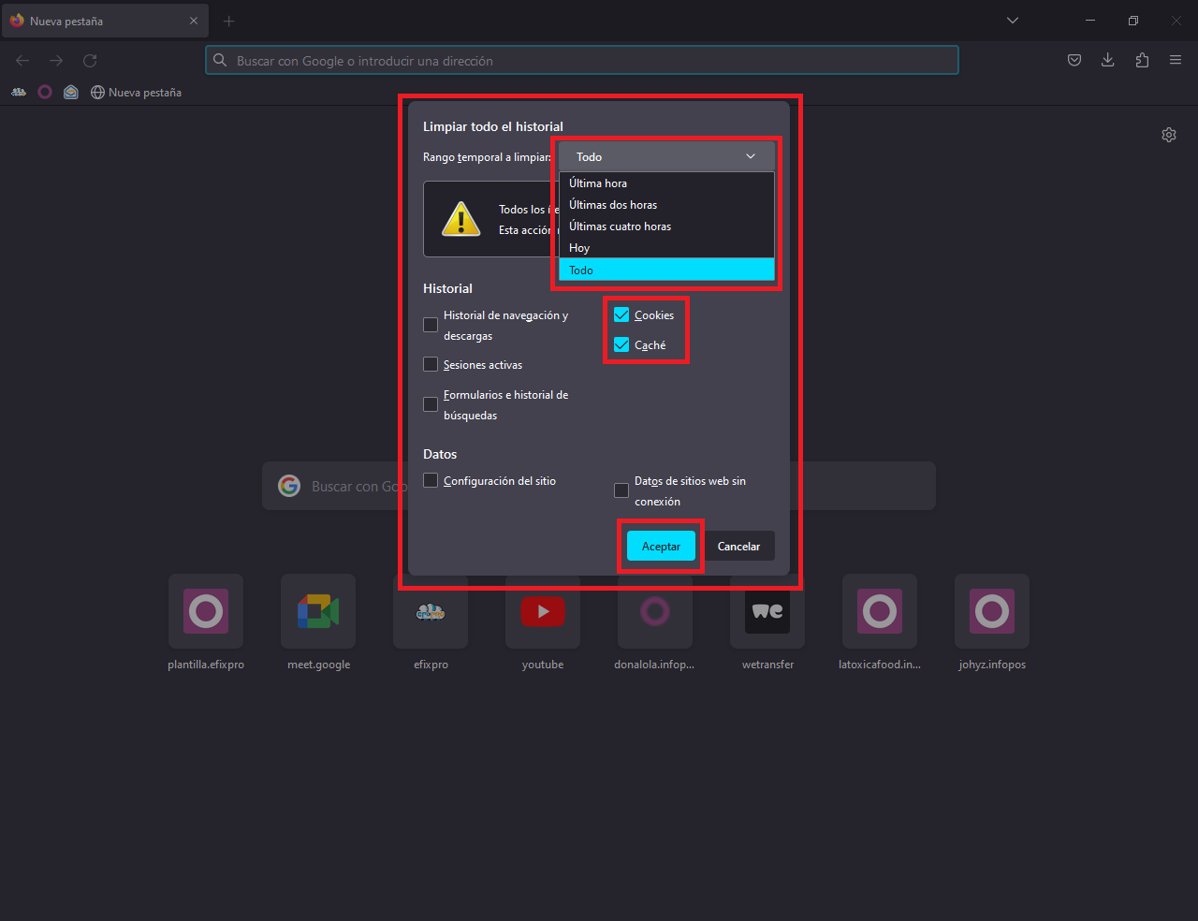1198x921 pixels.
Task: Check Configuración del sitio option
Action: (x=431, y=481)
